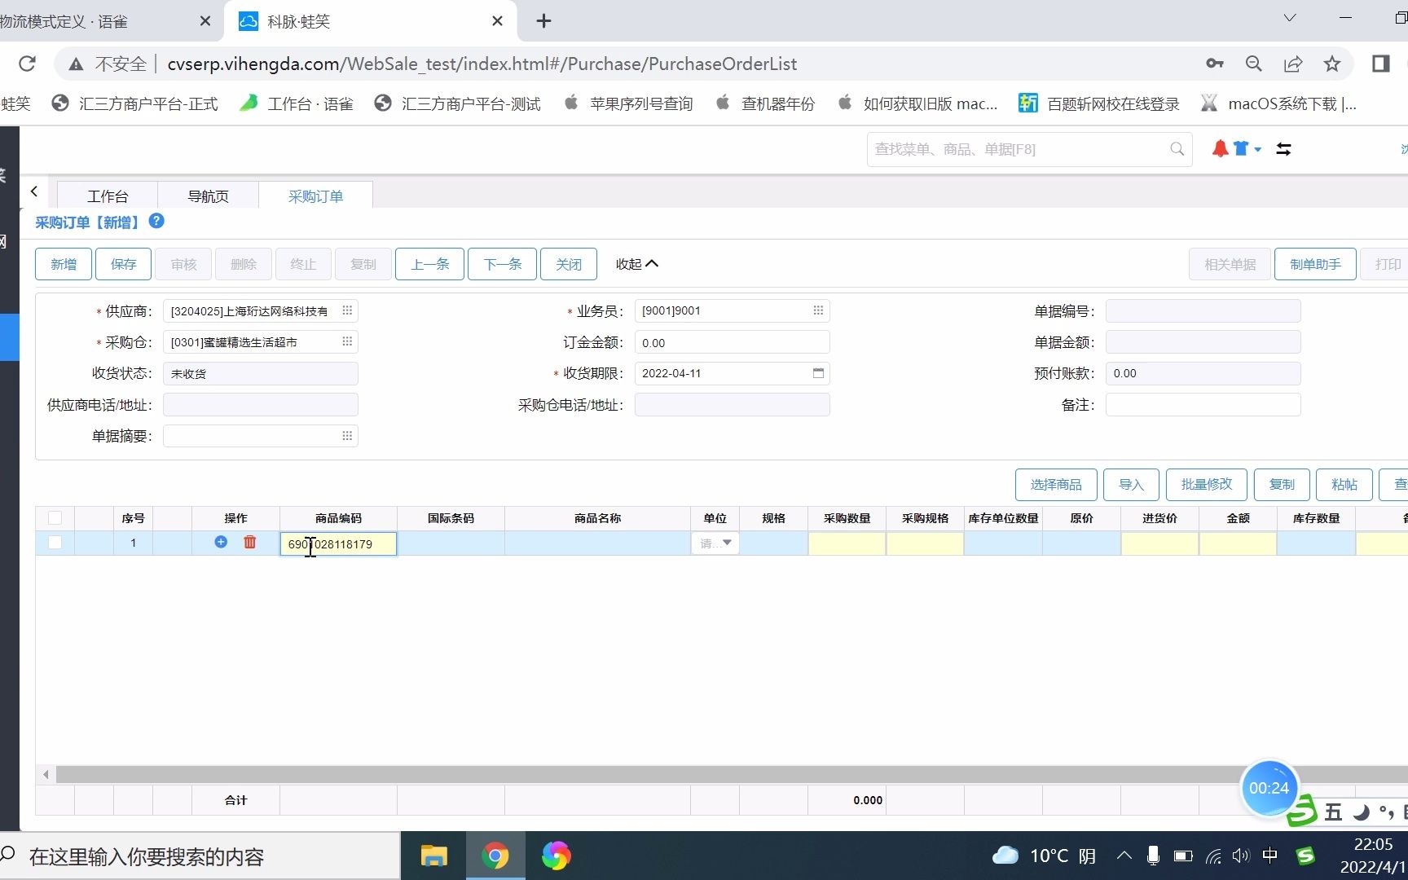Switch to the 工作台 tab

click(x=108, y=196)
